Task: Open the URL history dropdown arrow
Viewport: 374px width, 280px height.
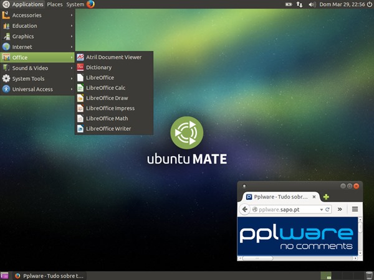Action: [321, 210]
